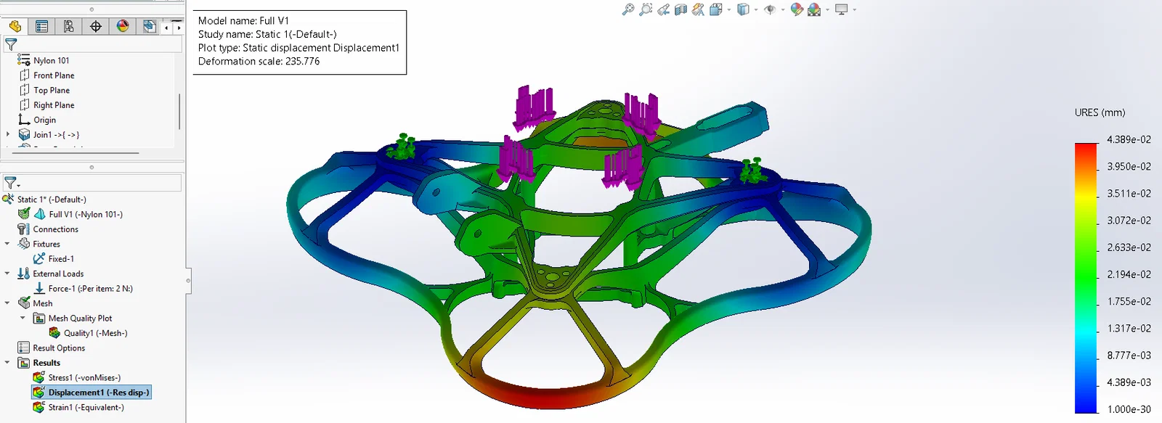Select Strain1 (-Equivalent-) plot
Viewport: 1162px width, 423px height.
coord(86,407)
